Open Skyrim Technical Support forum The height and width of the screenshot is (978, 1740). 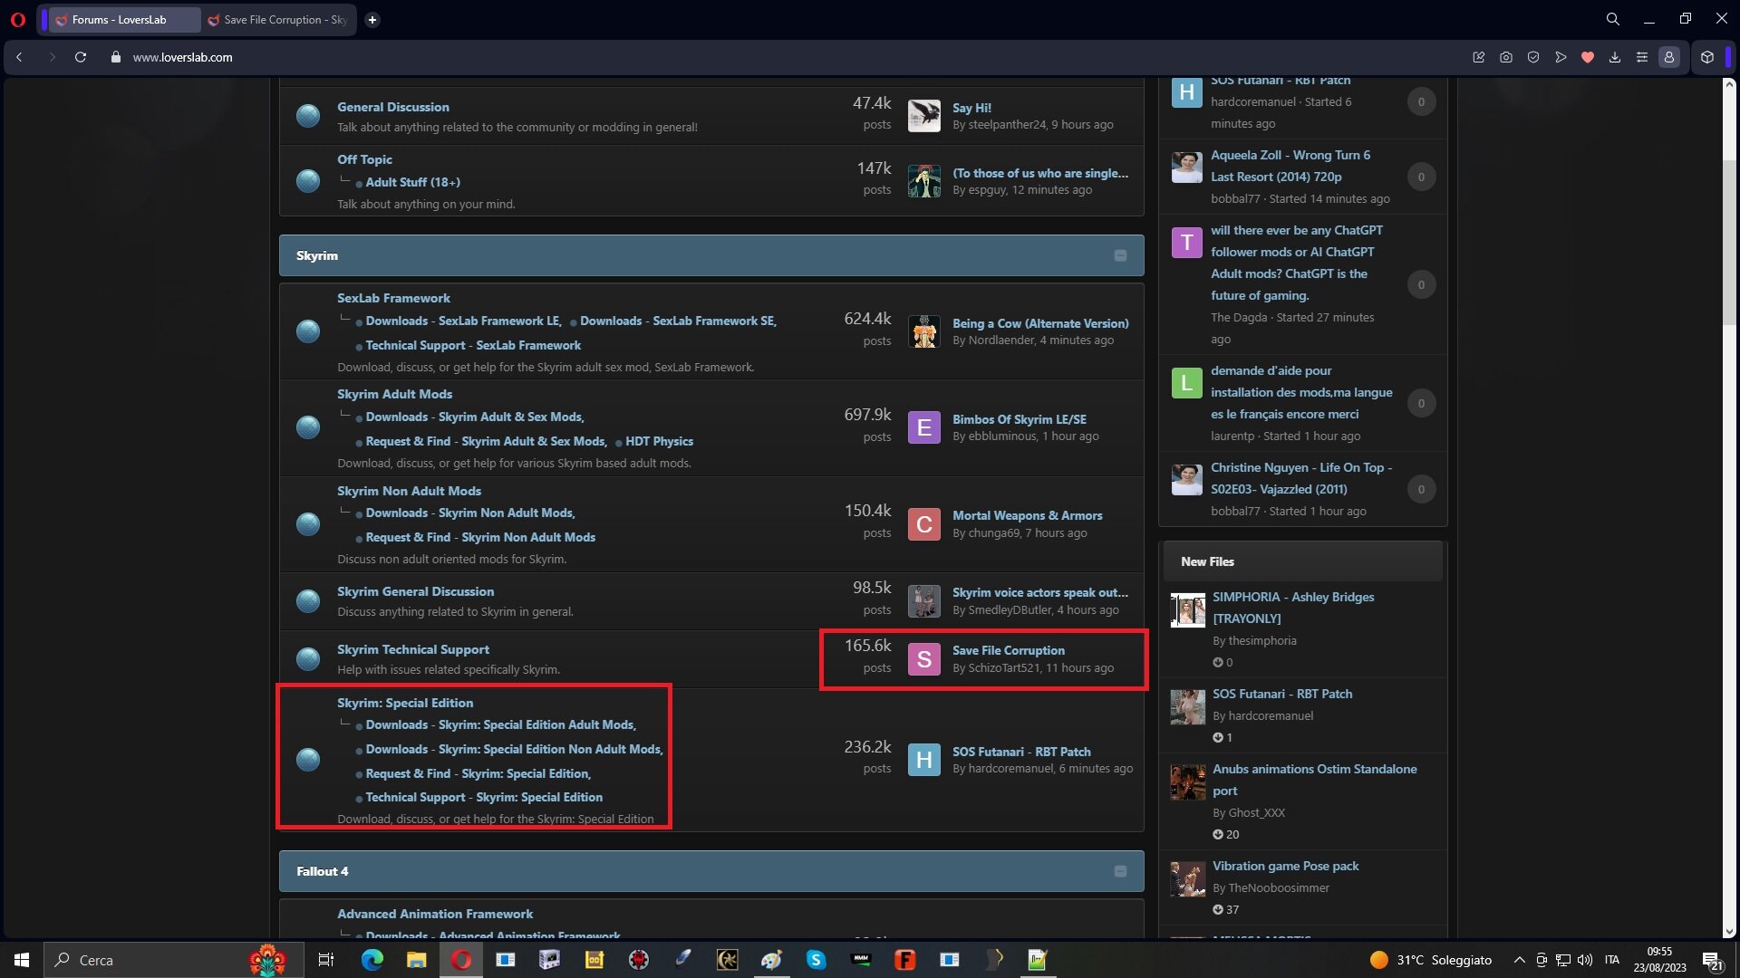(x=412, y=649)
